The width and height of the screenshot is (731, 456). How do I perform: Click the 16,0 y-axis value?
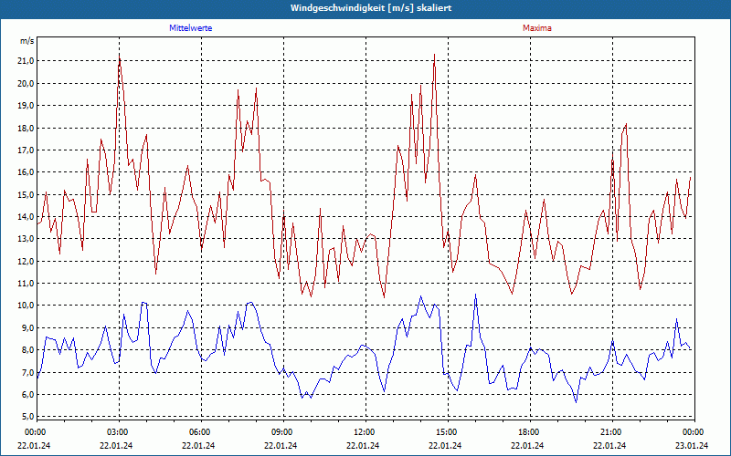26,172
